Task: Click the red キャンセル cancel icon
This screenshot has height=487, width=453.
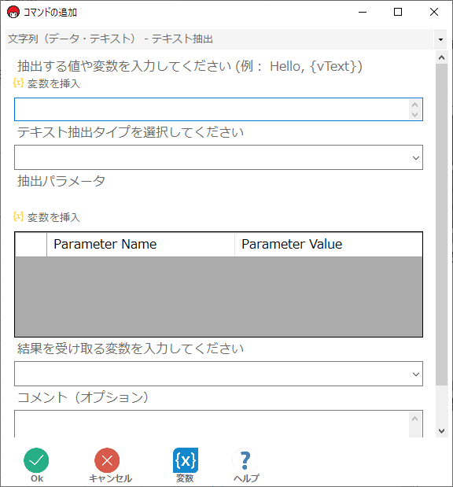Action: [x=107, y=460]
